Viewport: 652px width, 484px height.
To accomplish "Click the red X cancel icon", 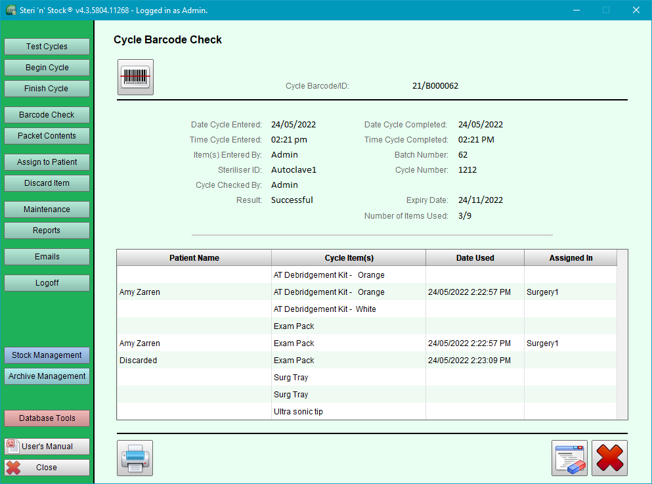I will pyautogui.click(x=609, y=458).
